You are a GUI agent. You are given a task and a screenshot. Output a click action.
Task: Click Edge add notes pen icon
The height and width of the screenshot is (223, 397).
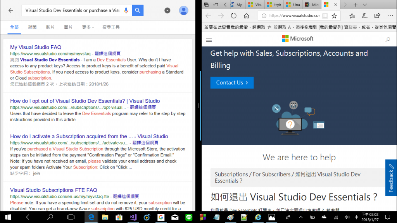[364, 15]
